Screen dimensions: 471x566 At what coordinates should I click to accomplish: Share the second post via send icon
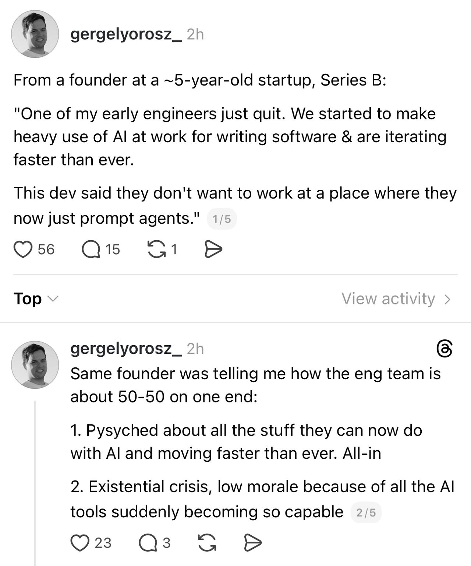[x=253, y=543]
